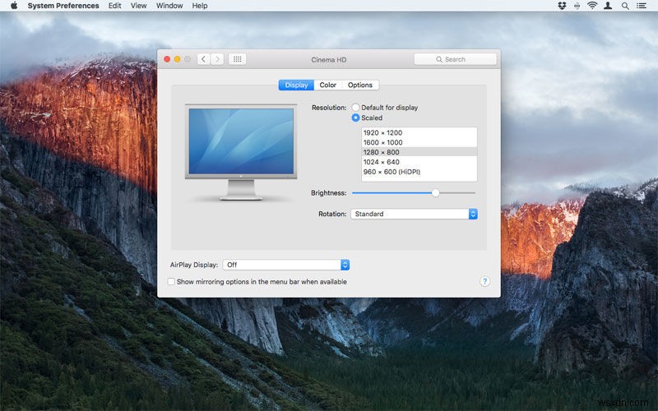Screen dimensions: 658x411
Task: Click the forward navigation arrow
Action: tap(218, 59)
